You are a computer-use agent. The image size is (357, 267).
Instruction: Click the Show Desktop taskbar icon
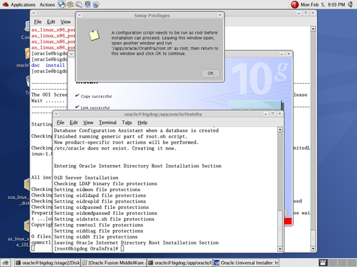point(5,263)
